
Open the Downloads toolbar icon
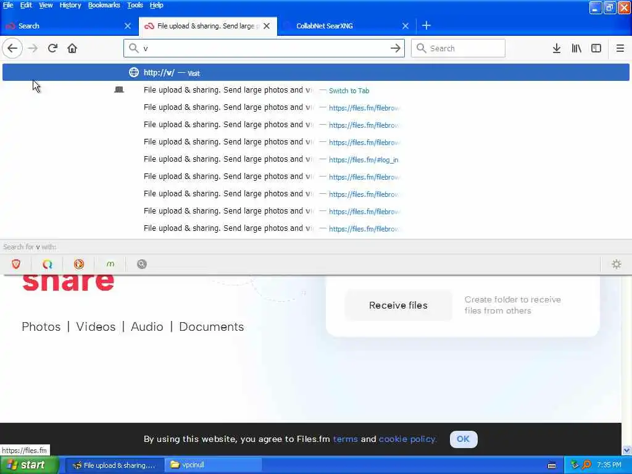click(x=556, y=48)
